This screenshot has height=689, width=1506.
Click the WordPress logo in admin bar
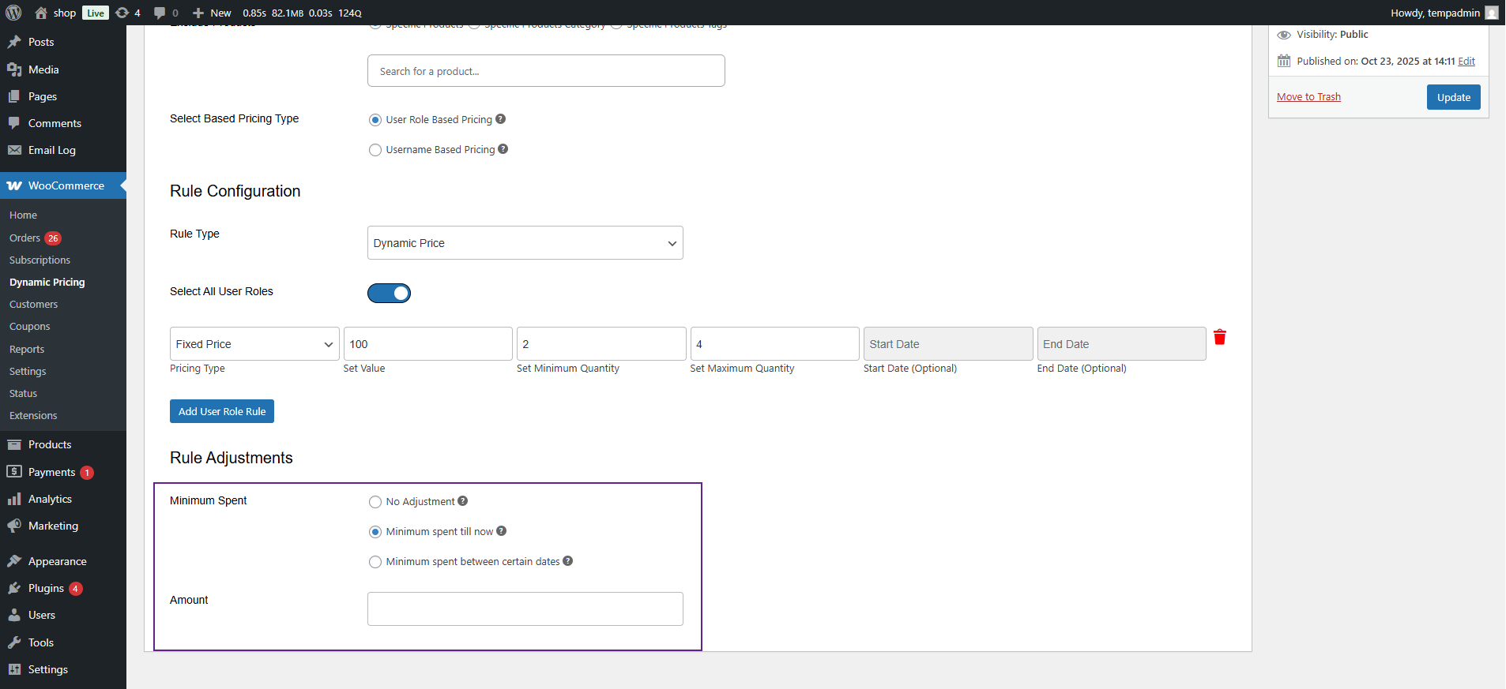click(13, 13)
